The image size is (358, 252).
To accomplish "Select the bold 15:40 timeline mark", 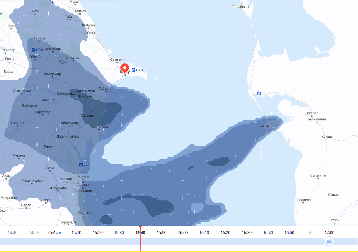I will click(x=140, y=233).
